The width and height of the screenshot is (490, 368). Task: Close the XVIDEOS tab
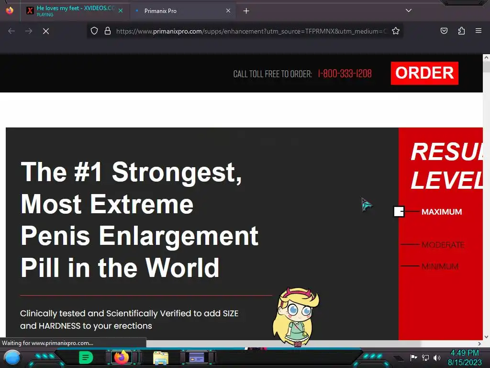pos(121,11)
